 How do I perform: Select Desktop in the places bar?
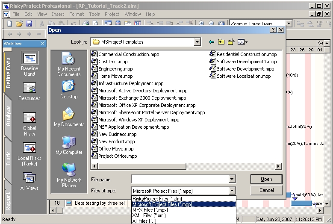click(69, 89)
